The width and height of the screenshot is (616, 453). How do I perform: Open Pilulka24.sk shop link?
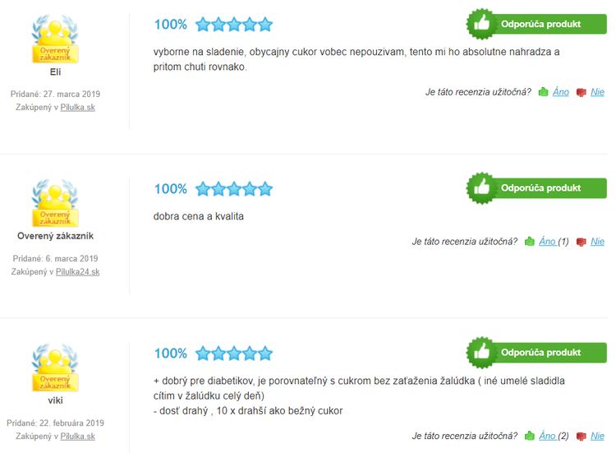click(x=77, y=272)
